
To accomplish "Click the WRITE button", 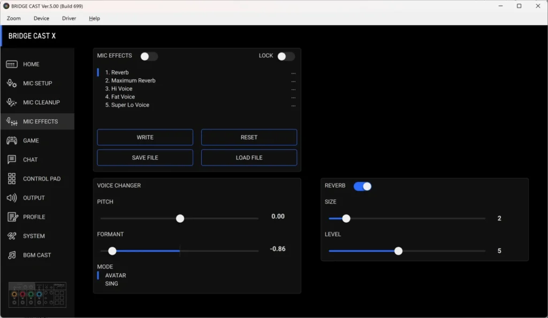I will (x=145, y=137).
